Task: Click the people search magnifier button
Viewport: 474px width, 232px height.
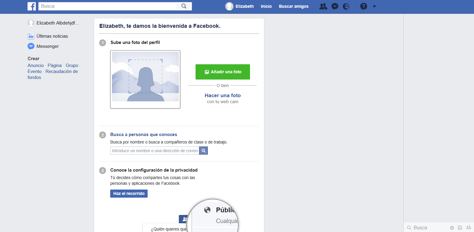Action: (x=204, y=151)
